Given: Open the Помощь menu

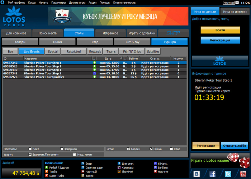Looking at the screenshot, I should (105, 3).
